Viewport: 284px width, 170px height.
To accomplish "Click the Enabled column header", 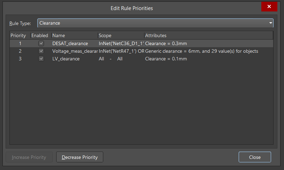I will click(40, 35).
